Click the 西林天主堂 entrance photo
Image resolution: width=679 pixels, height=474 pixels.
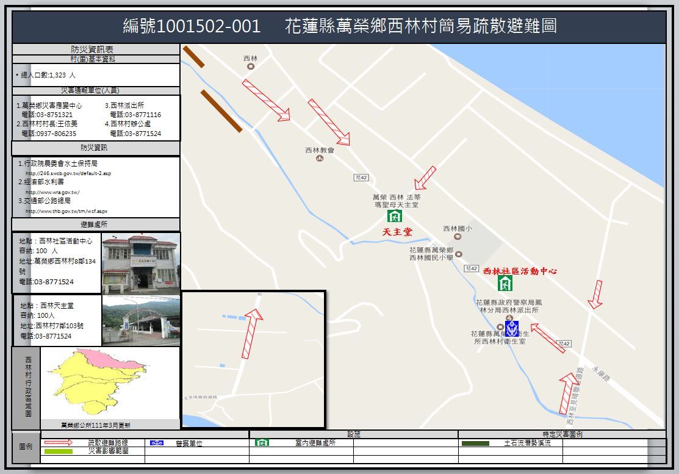[x=141, y=321]
